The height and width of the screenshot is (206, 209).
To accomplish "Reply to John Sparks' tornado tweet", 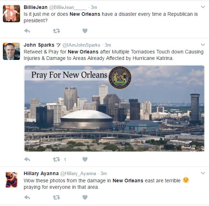I will pyautogui.click(x=27, y=159).
